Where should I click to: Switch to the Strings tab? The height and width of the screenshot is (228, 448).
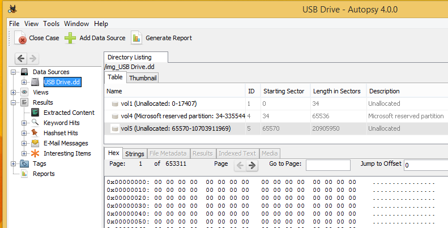(x=135, y=154)
